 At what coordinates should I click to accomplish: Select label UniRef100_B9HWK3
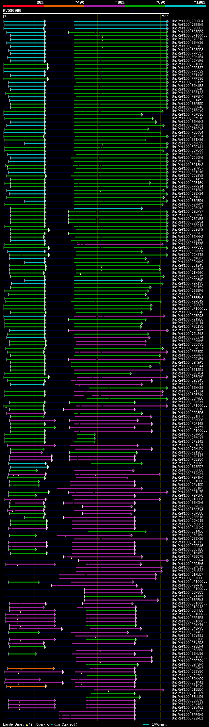pos(187,122)
